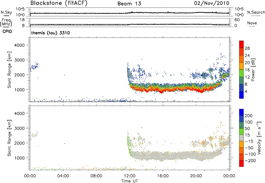Click the '10^5' tick on left noise axis

tap(20, 9)
